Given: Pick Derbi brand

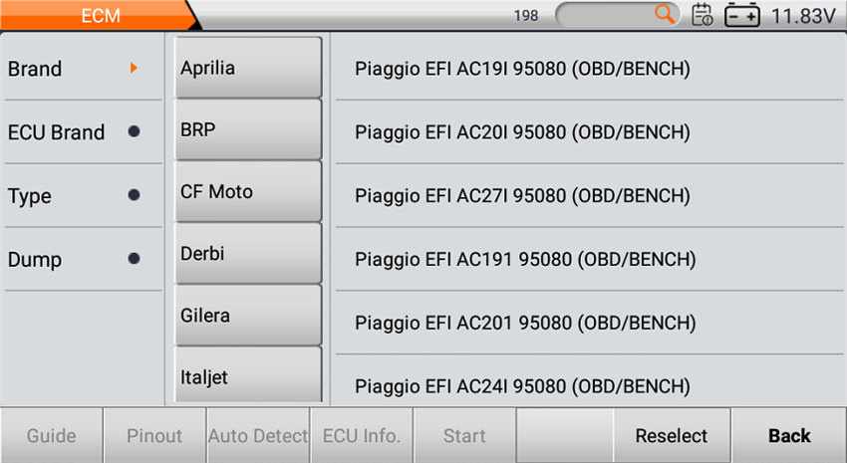Looking at the screenshot, I should 248,253.
